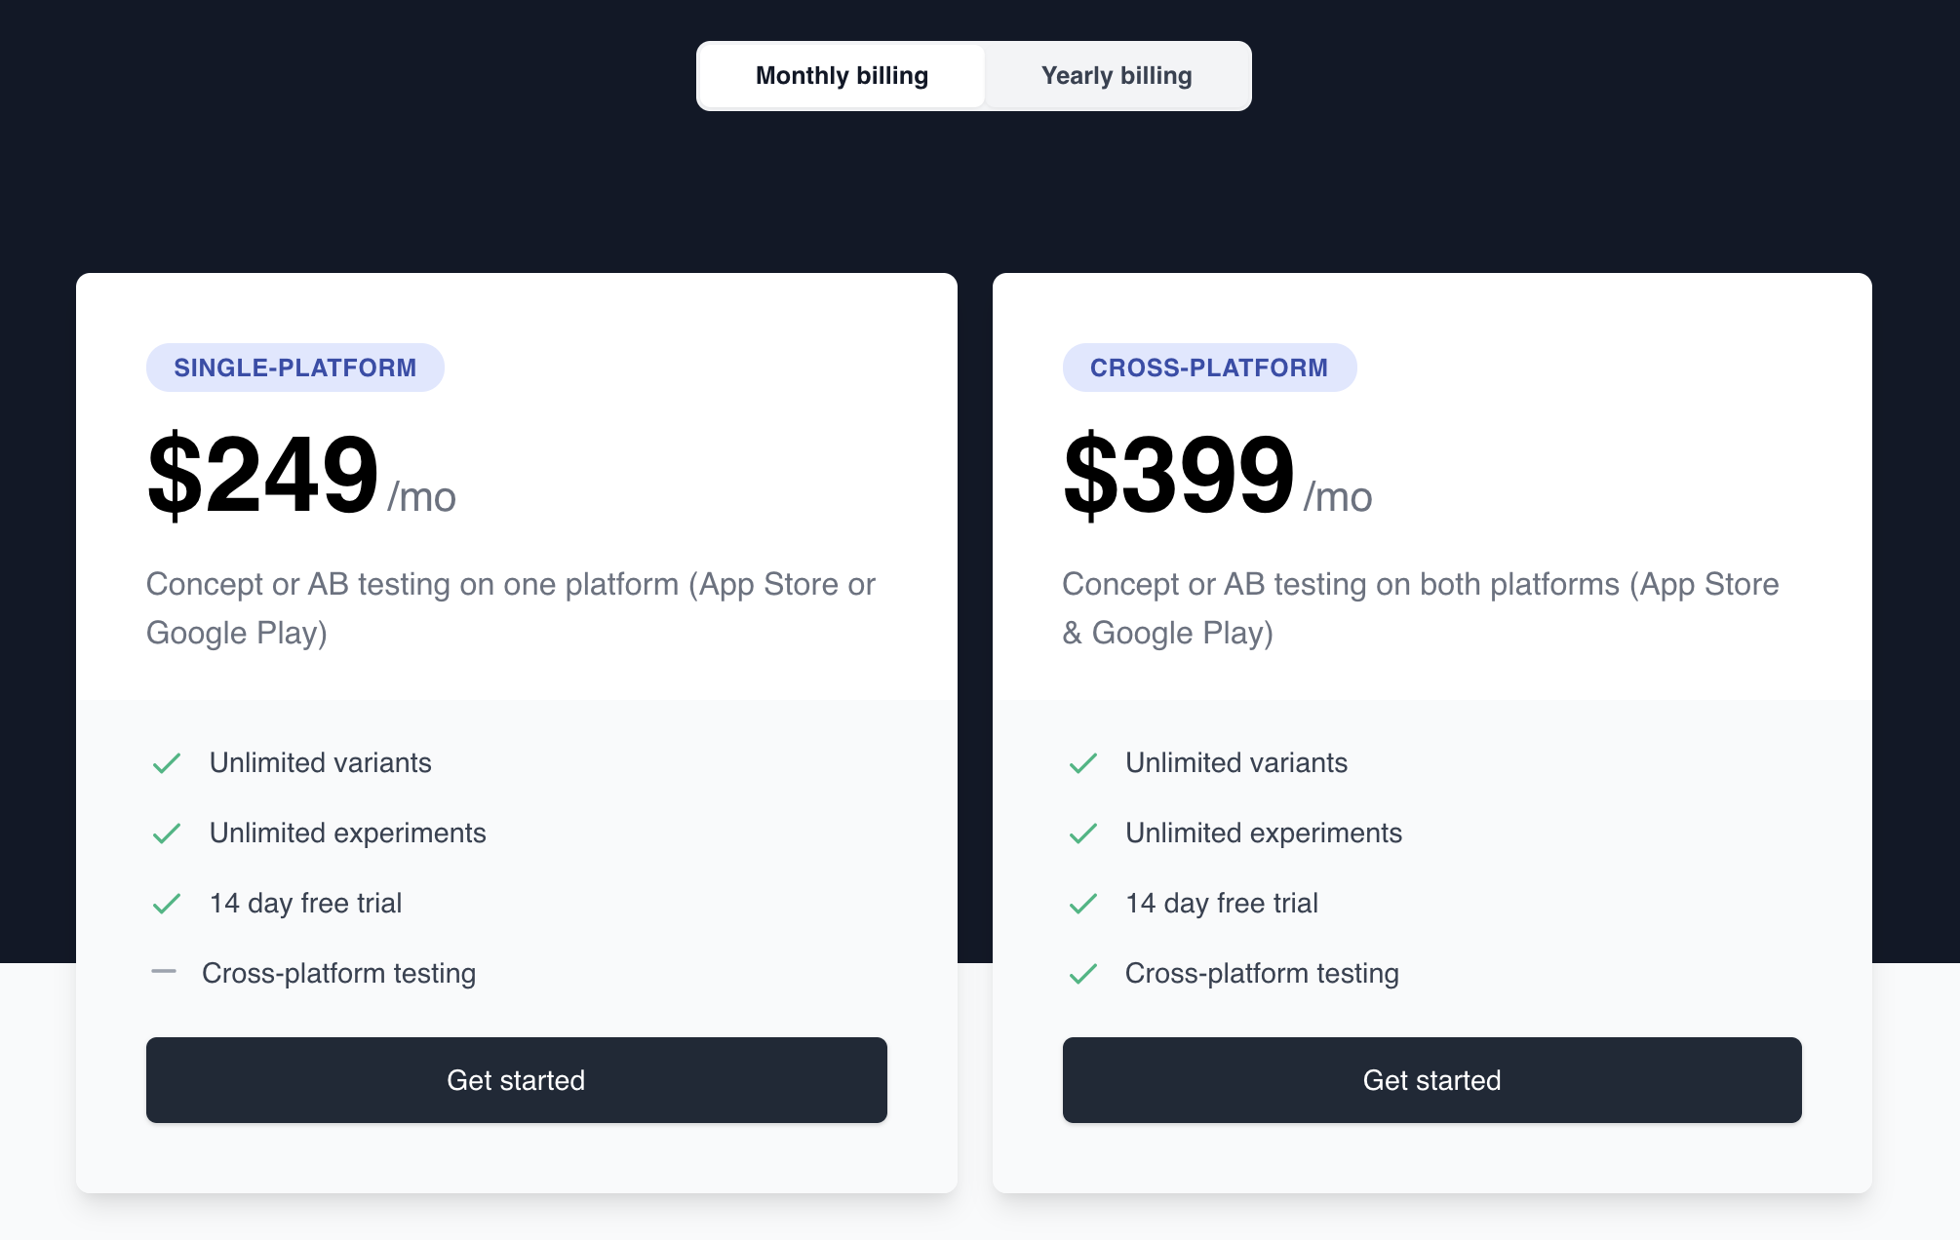
Task: Click checkmark beside 14 day free trial in Single-Platform
Action: click(x=167, y=904)
